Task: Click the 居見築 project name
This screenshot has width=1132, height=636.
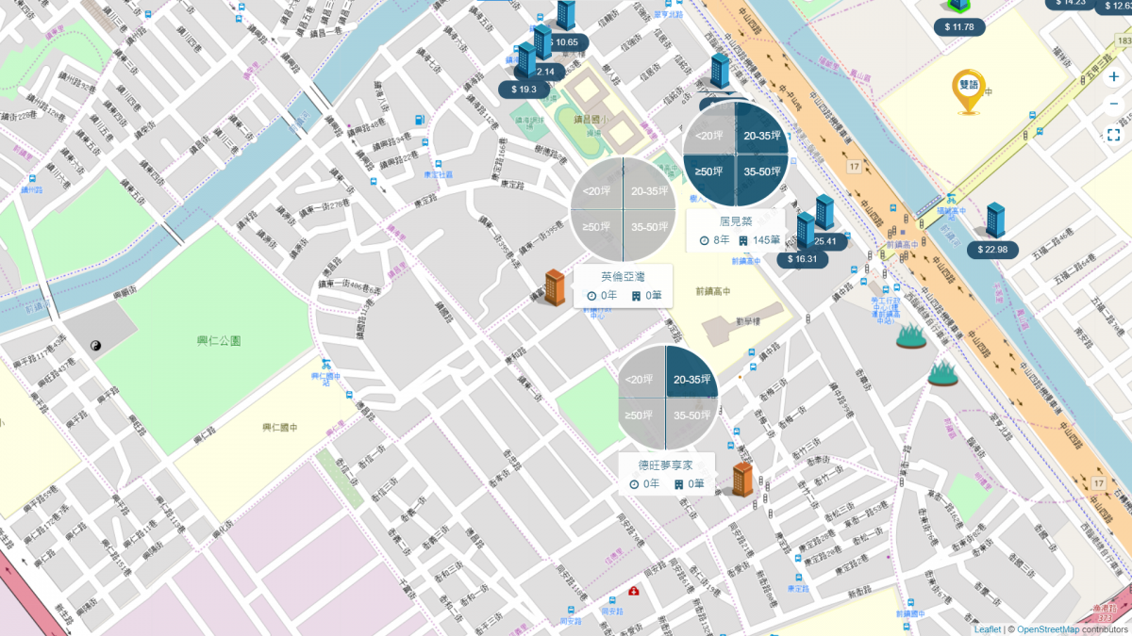Action: [736, 221]
